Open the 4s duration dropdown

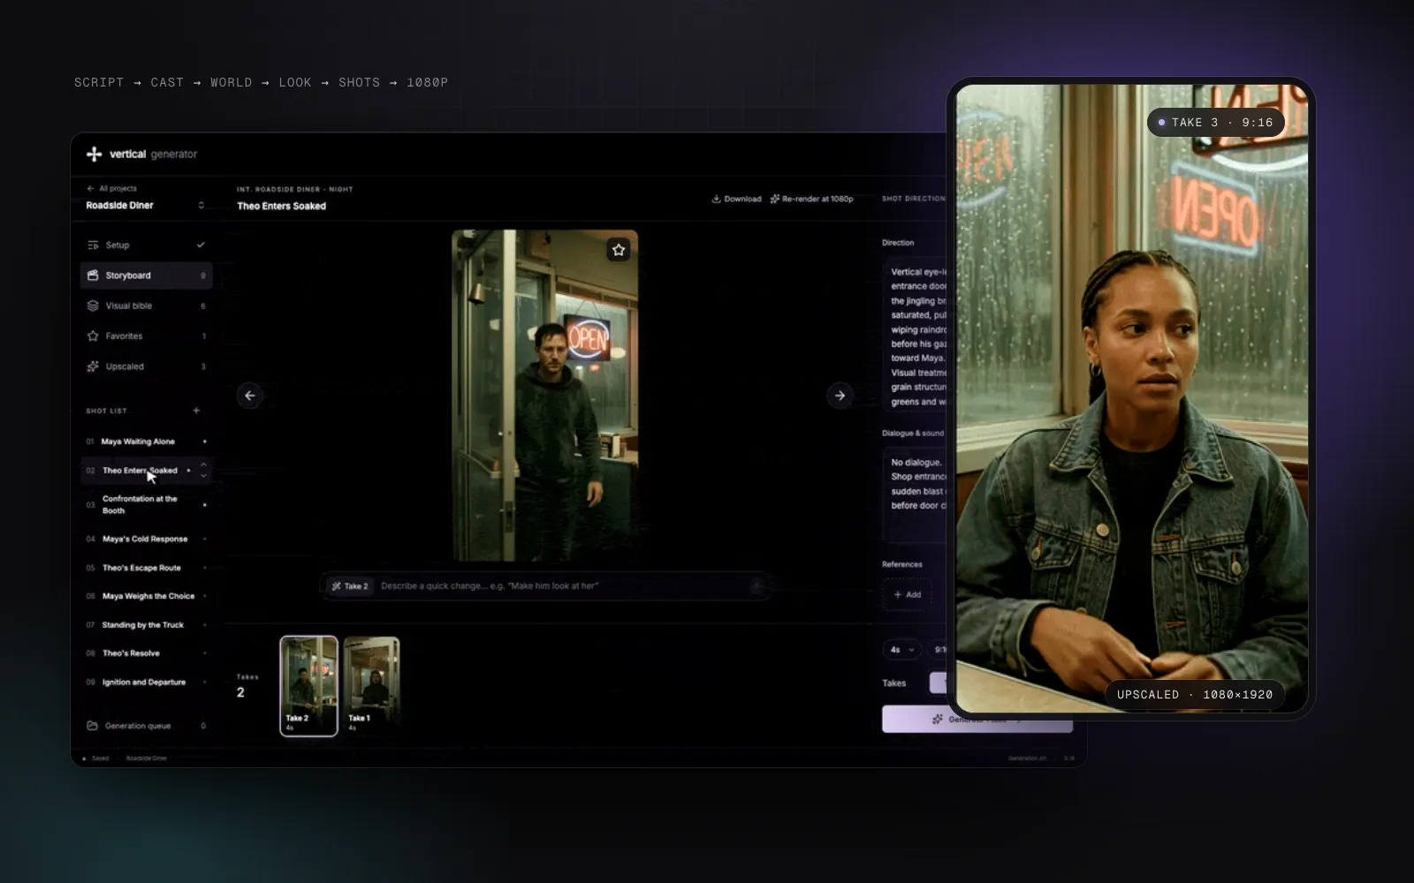pos(901,650)
